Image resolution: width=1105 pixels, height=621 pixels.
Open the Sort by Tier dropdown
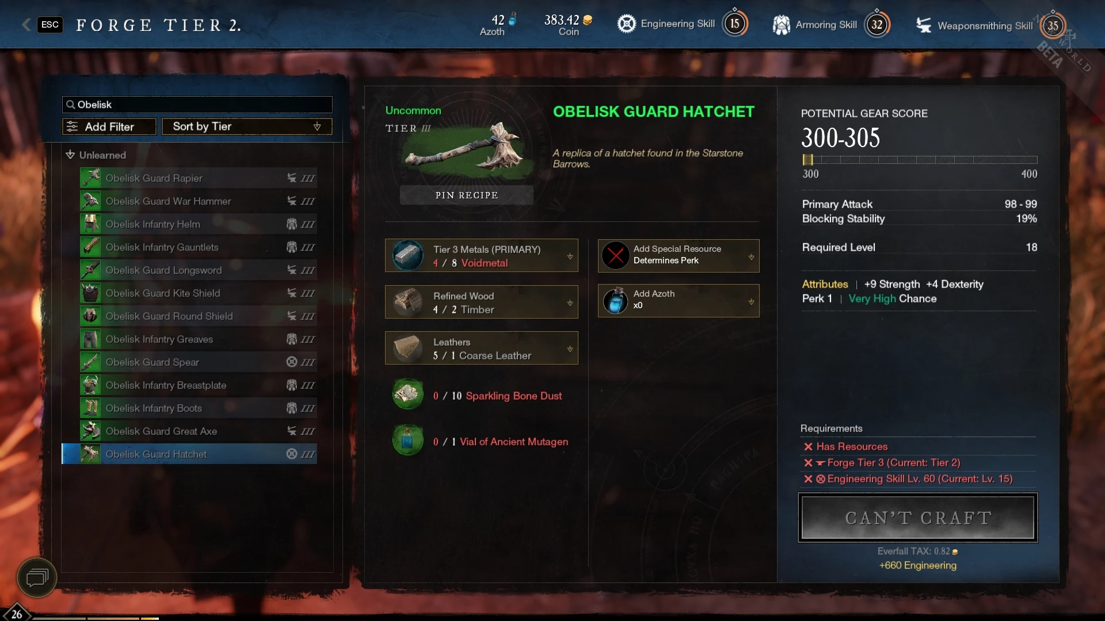[247, 126]
